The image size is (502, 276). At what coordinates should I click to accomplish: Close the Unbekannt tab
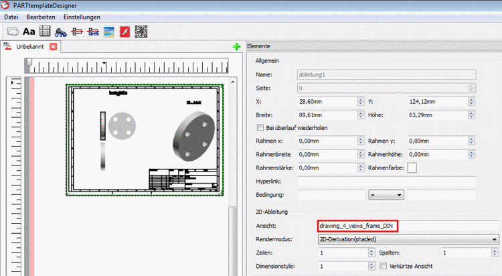53,47
